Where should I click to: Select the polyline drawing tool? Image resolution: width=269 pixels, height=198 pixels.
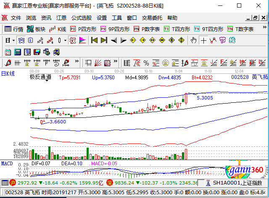(213, 40)
